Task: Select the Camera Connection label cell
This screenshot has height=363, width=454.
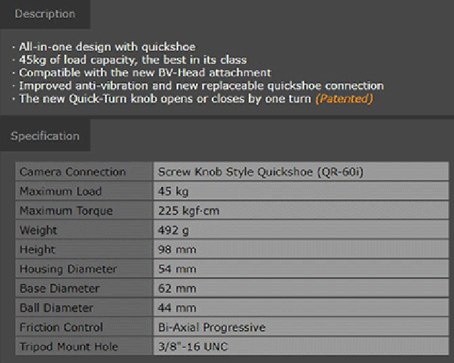Action: coord(84,172)
